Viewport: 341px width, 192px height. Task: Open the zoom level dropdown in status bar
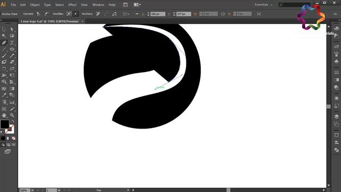33,190
